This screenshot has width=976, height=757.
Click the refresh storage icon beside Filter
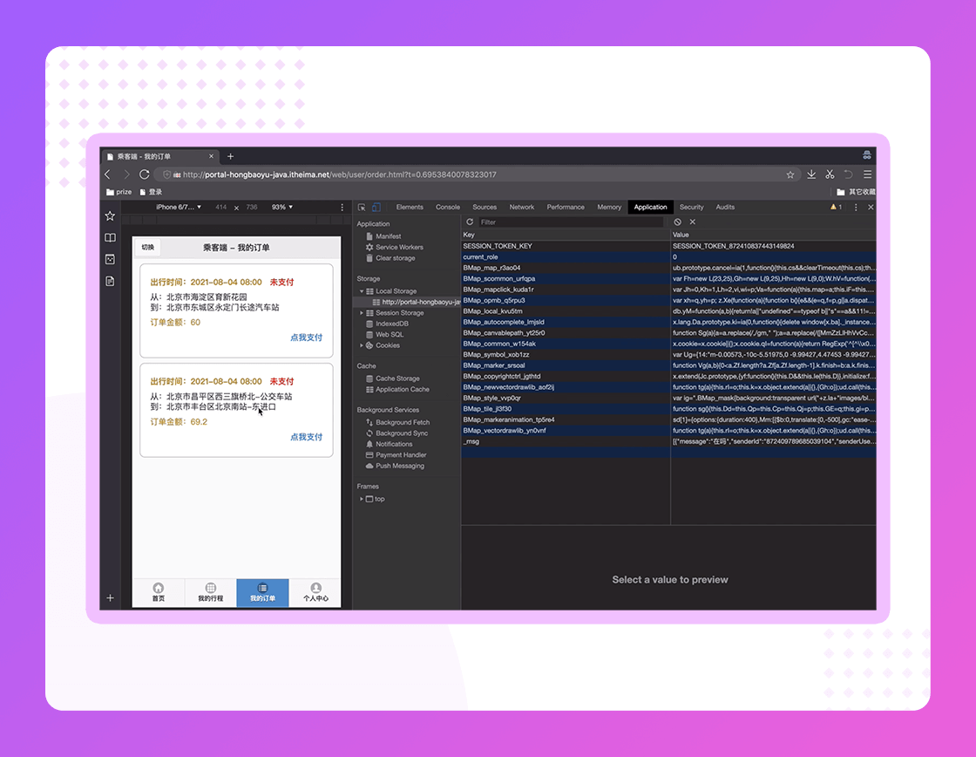coord(470,222)
